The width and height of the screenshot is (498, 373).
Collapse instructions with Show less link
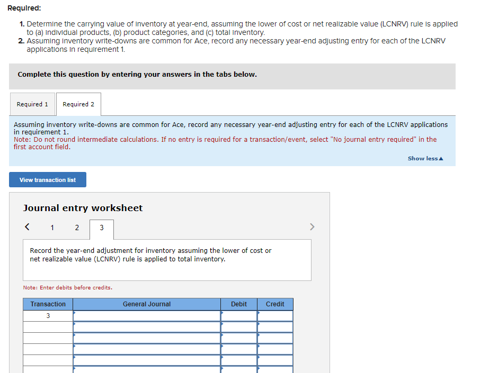pyautogui.click(x=425, y=158)
